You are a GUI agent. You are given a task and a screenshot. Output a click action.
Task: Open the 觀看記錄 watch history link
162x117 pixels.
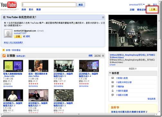(141, 10)
